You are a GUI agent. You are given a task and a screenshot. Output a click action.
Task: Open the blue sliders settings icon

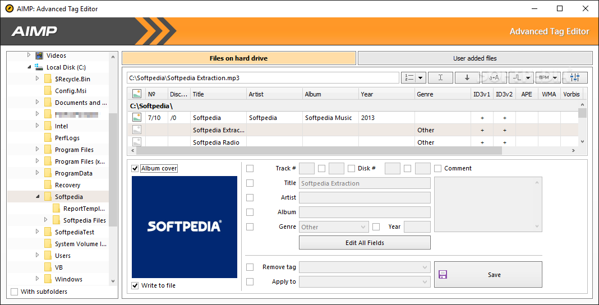click(574, 77)
